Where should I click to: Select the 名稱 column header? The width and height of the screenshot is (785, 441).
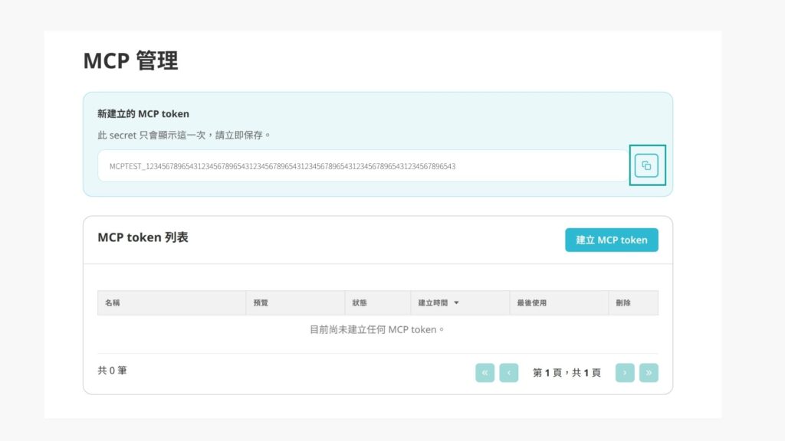coord(113,303)
